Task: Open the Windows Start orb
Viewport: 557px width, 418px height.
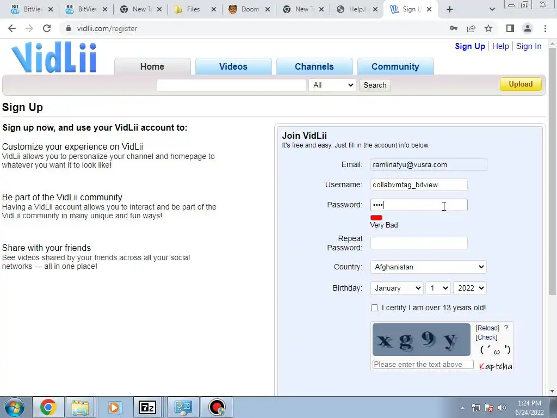Action: [14, 407]
